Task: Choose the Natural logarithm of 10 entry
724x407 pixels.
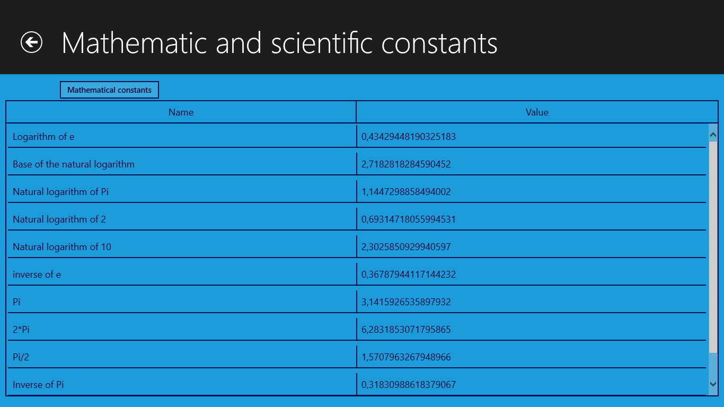Action: (356, 247)
